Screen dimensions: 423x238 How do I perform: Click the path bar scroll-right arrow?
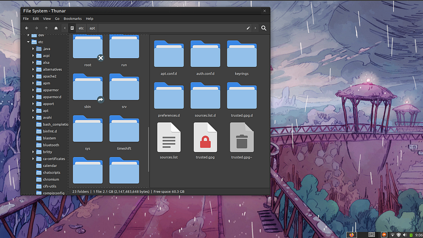tap(255, 28)
